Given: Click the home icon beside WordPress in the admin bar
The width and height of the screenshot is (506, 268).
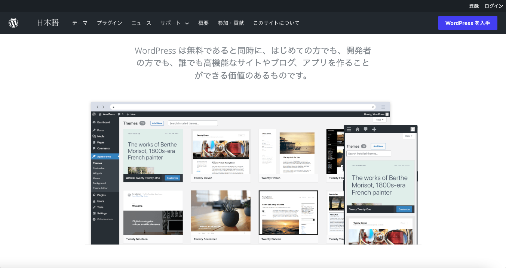Looking at the screenshot, I should click(100, 114).
